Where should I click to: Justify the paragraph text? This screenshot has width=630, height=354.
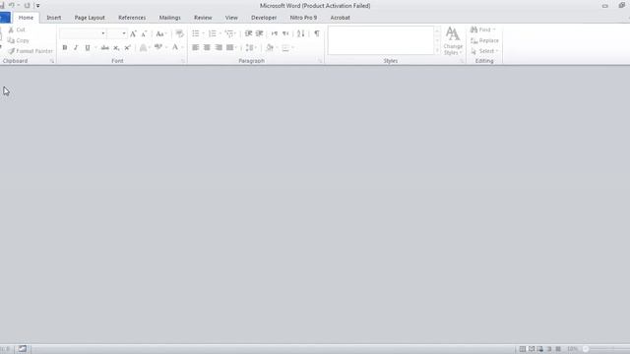tap(229, 48)
